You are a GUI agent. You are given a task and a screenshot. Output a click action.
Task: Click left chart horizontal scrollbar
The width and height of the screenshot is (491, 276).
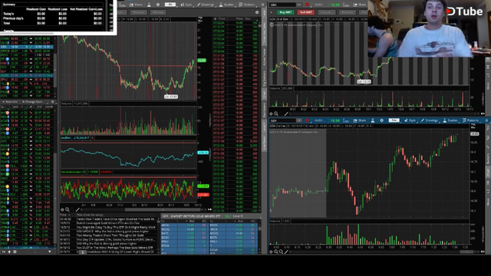163,209
